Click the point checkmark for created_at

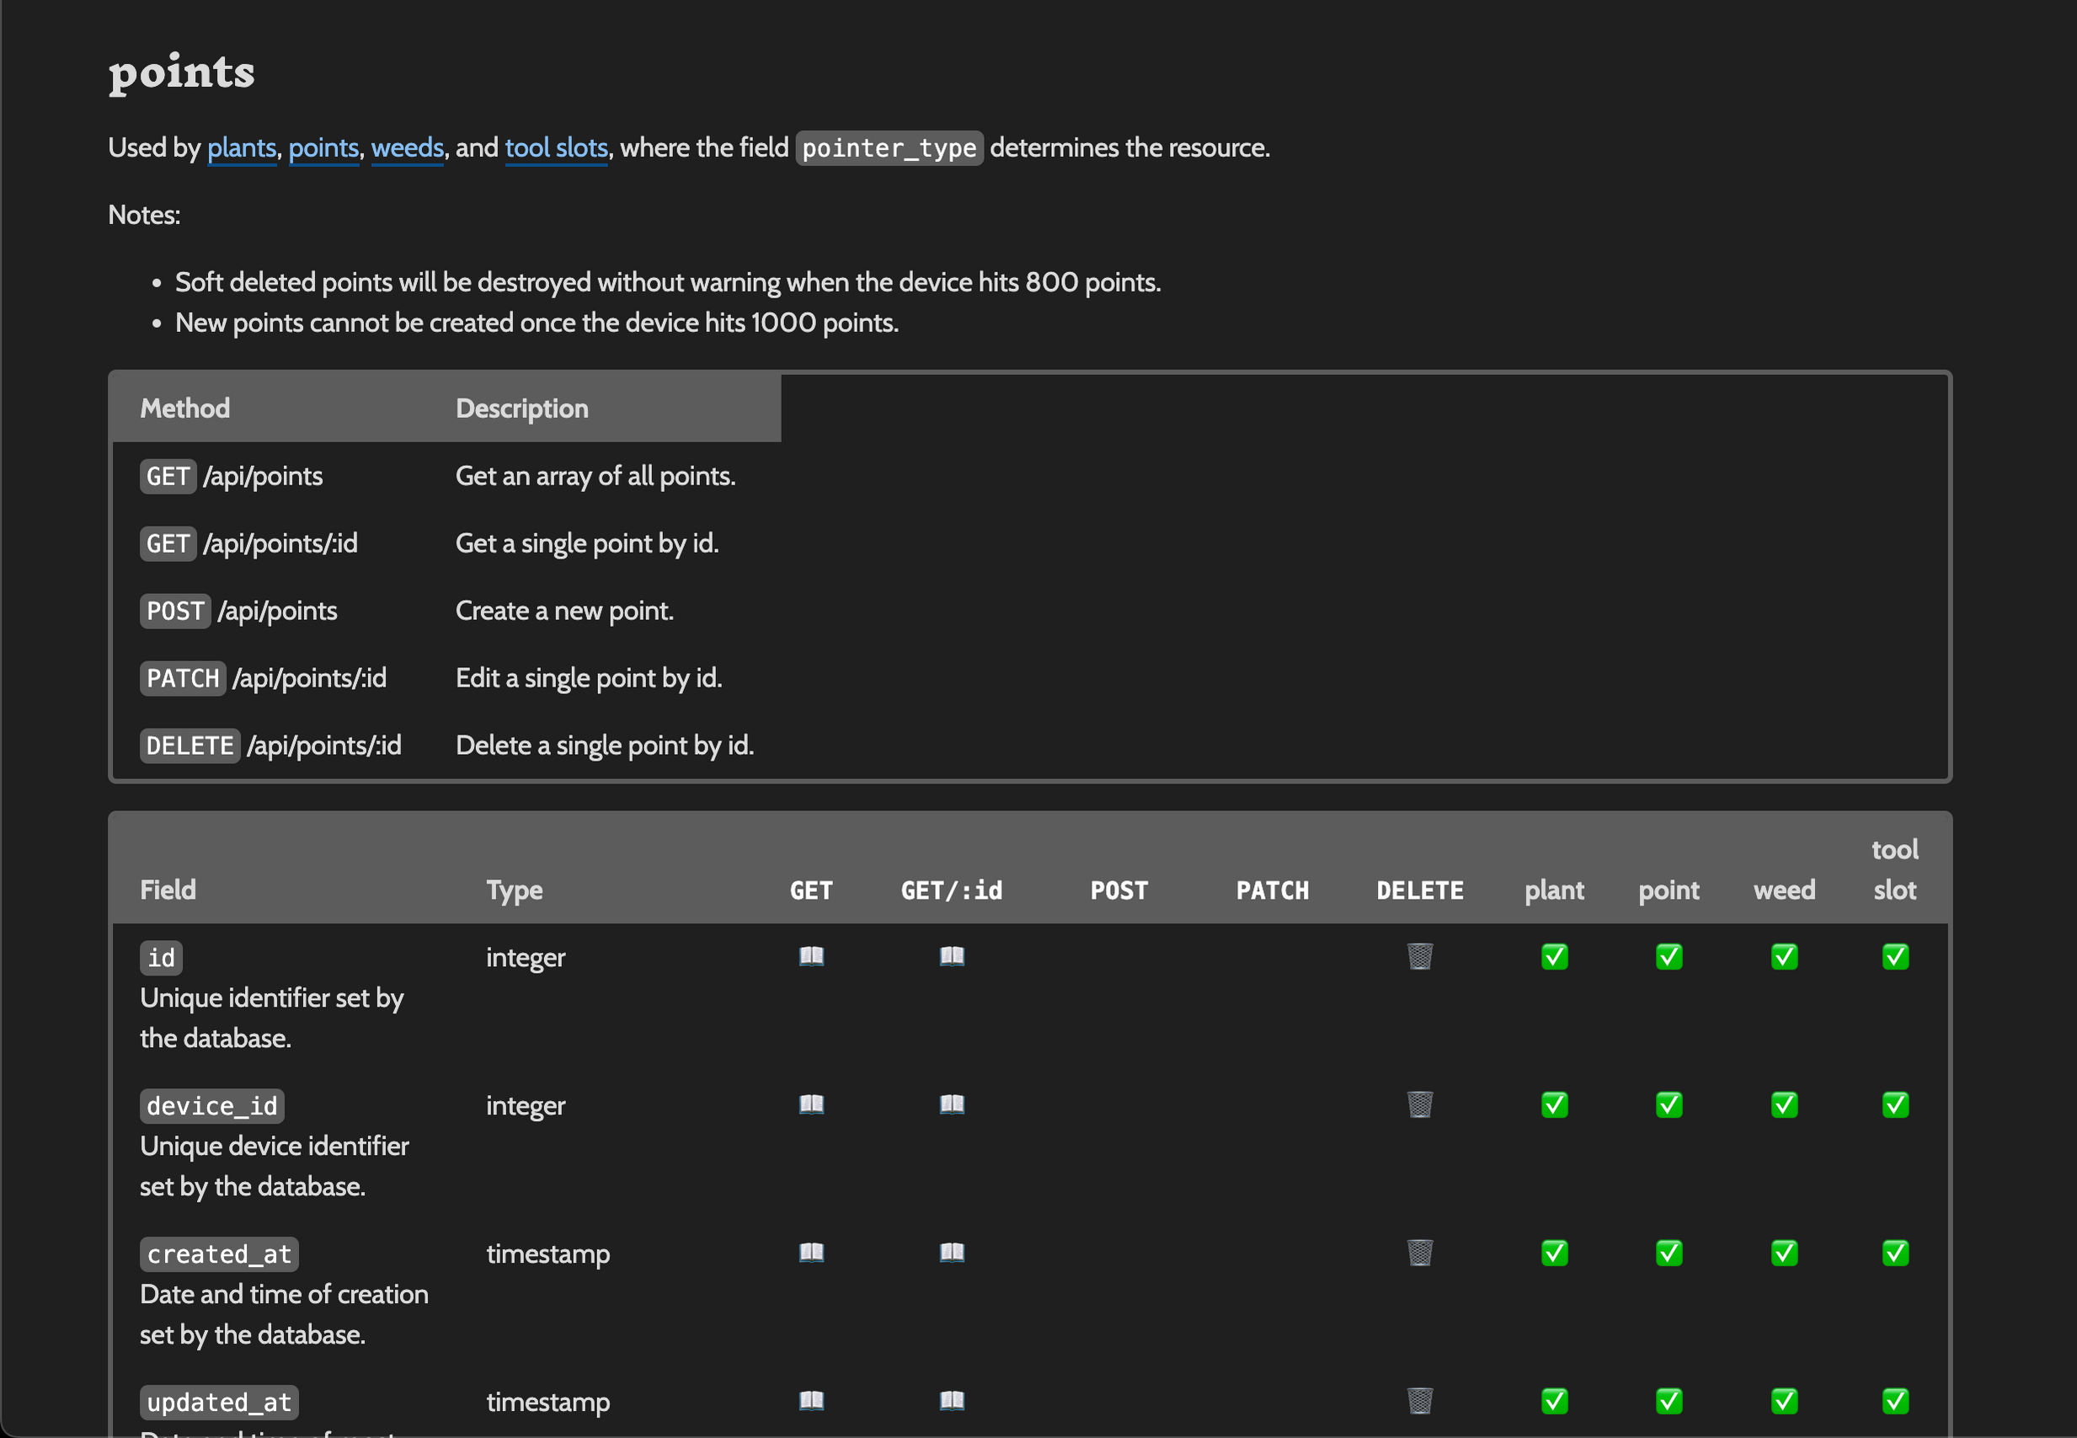tap(1668, 1254)
